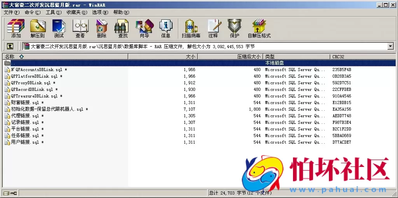Viewport: 398px width, 198px height.
Task: Click the 保护 (Protect) shield icon
Action: point(234,28)
